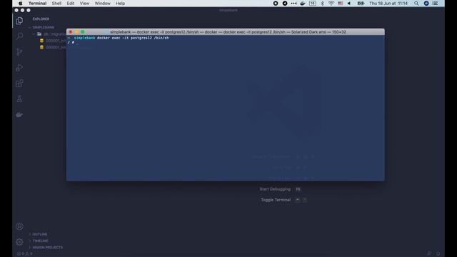Click the Start Debugging shortcut hint
Screen dimensions: 457x257
280,189
